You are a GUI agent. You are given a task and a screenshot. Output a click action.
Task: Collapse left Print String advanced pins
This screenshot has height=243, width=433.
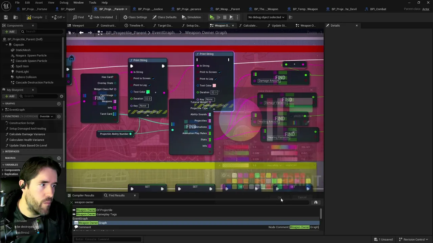(x=147, y=115)
